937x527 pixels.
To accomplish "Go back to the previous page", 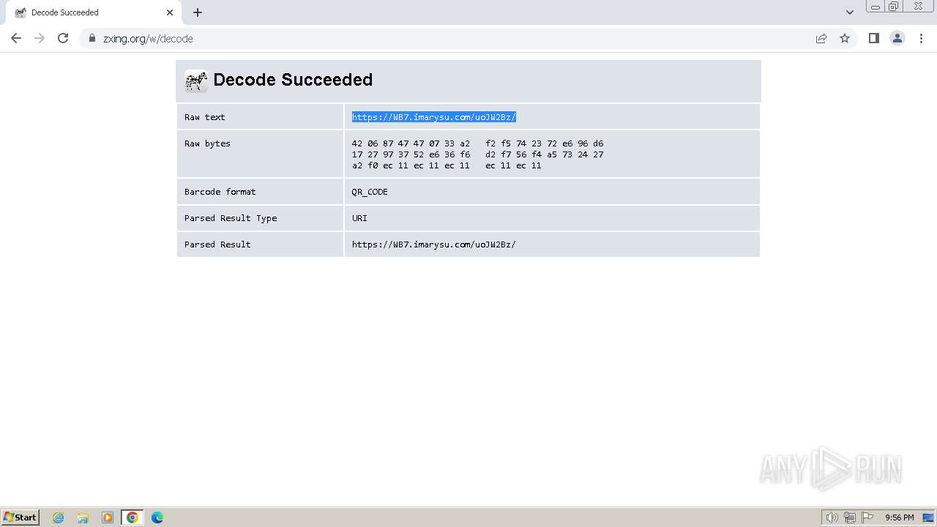I will pyautogui.click(x=16, y=38).
